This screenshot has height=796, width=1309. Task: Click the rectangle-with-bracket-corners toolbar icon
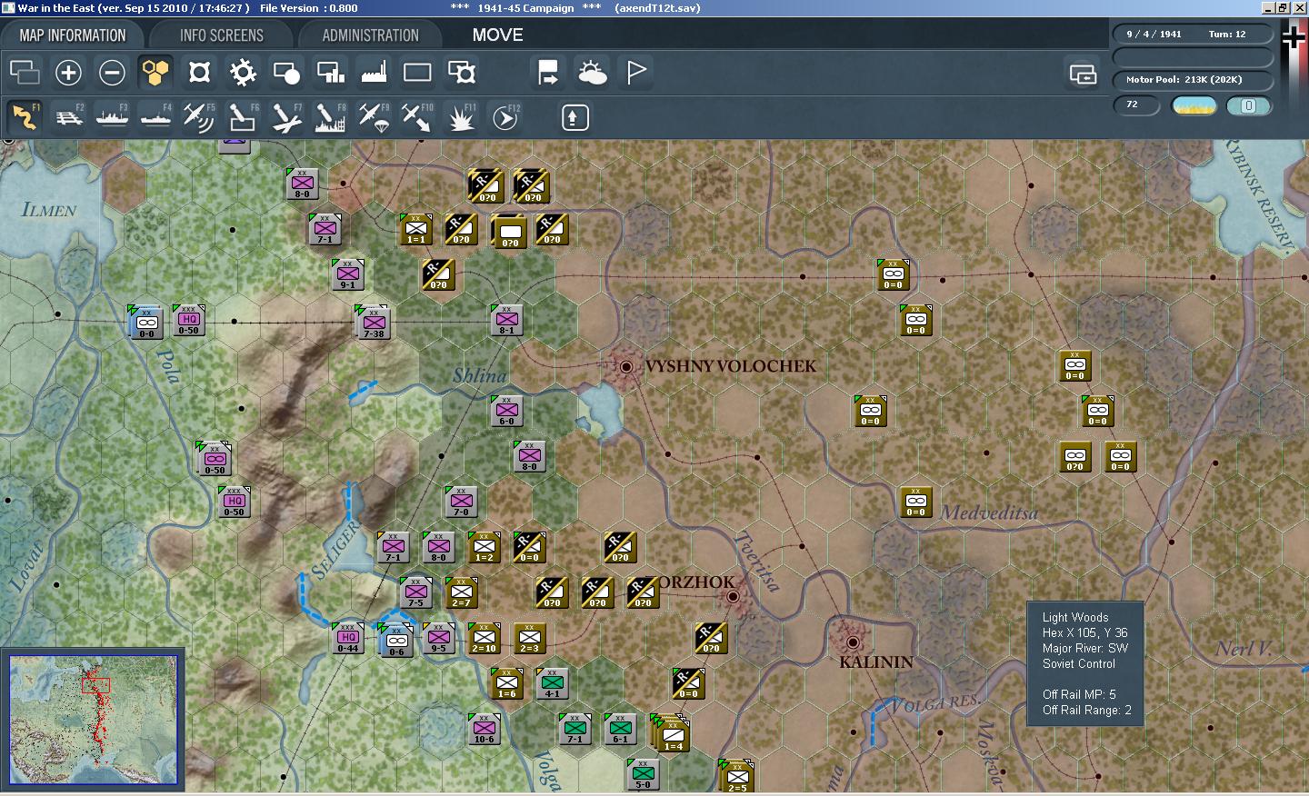click(461, 72)
